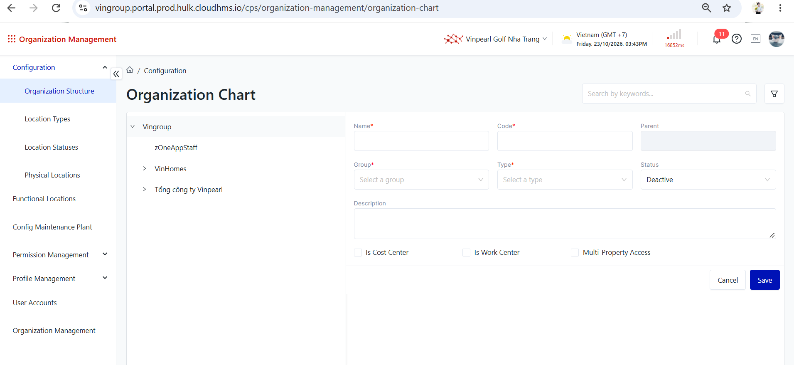Open the site information icon in the address bar
794x365 pixels.
pos(83,8)
